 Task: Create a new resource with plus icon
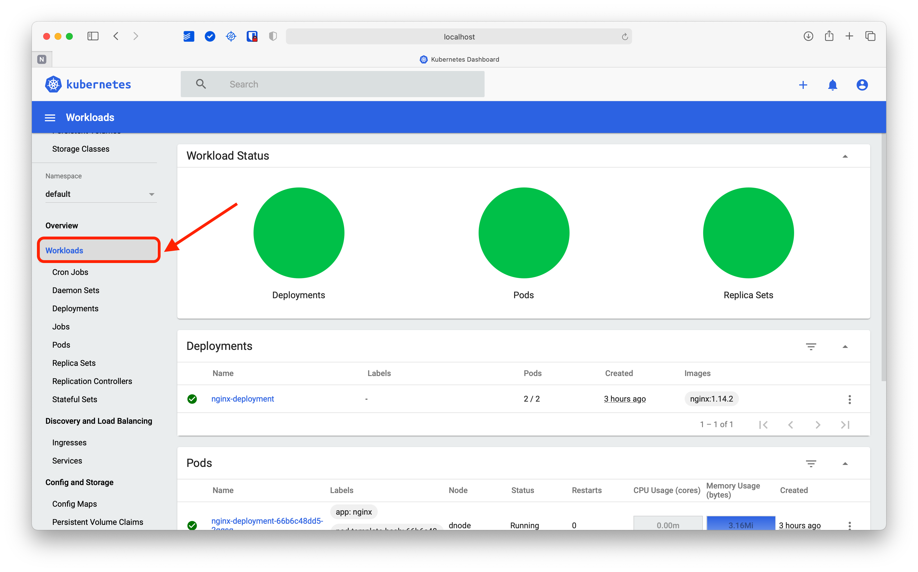click(x=803, y=85)
